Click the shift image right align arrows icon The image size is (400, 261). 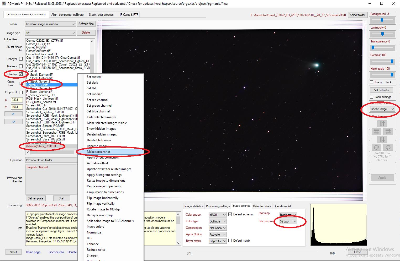pyautogui.click(x=388, y=131)
